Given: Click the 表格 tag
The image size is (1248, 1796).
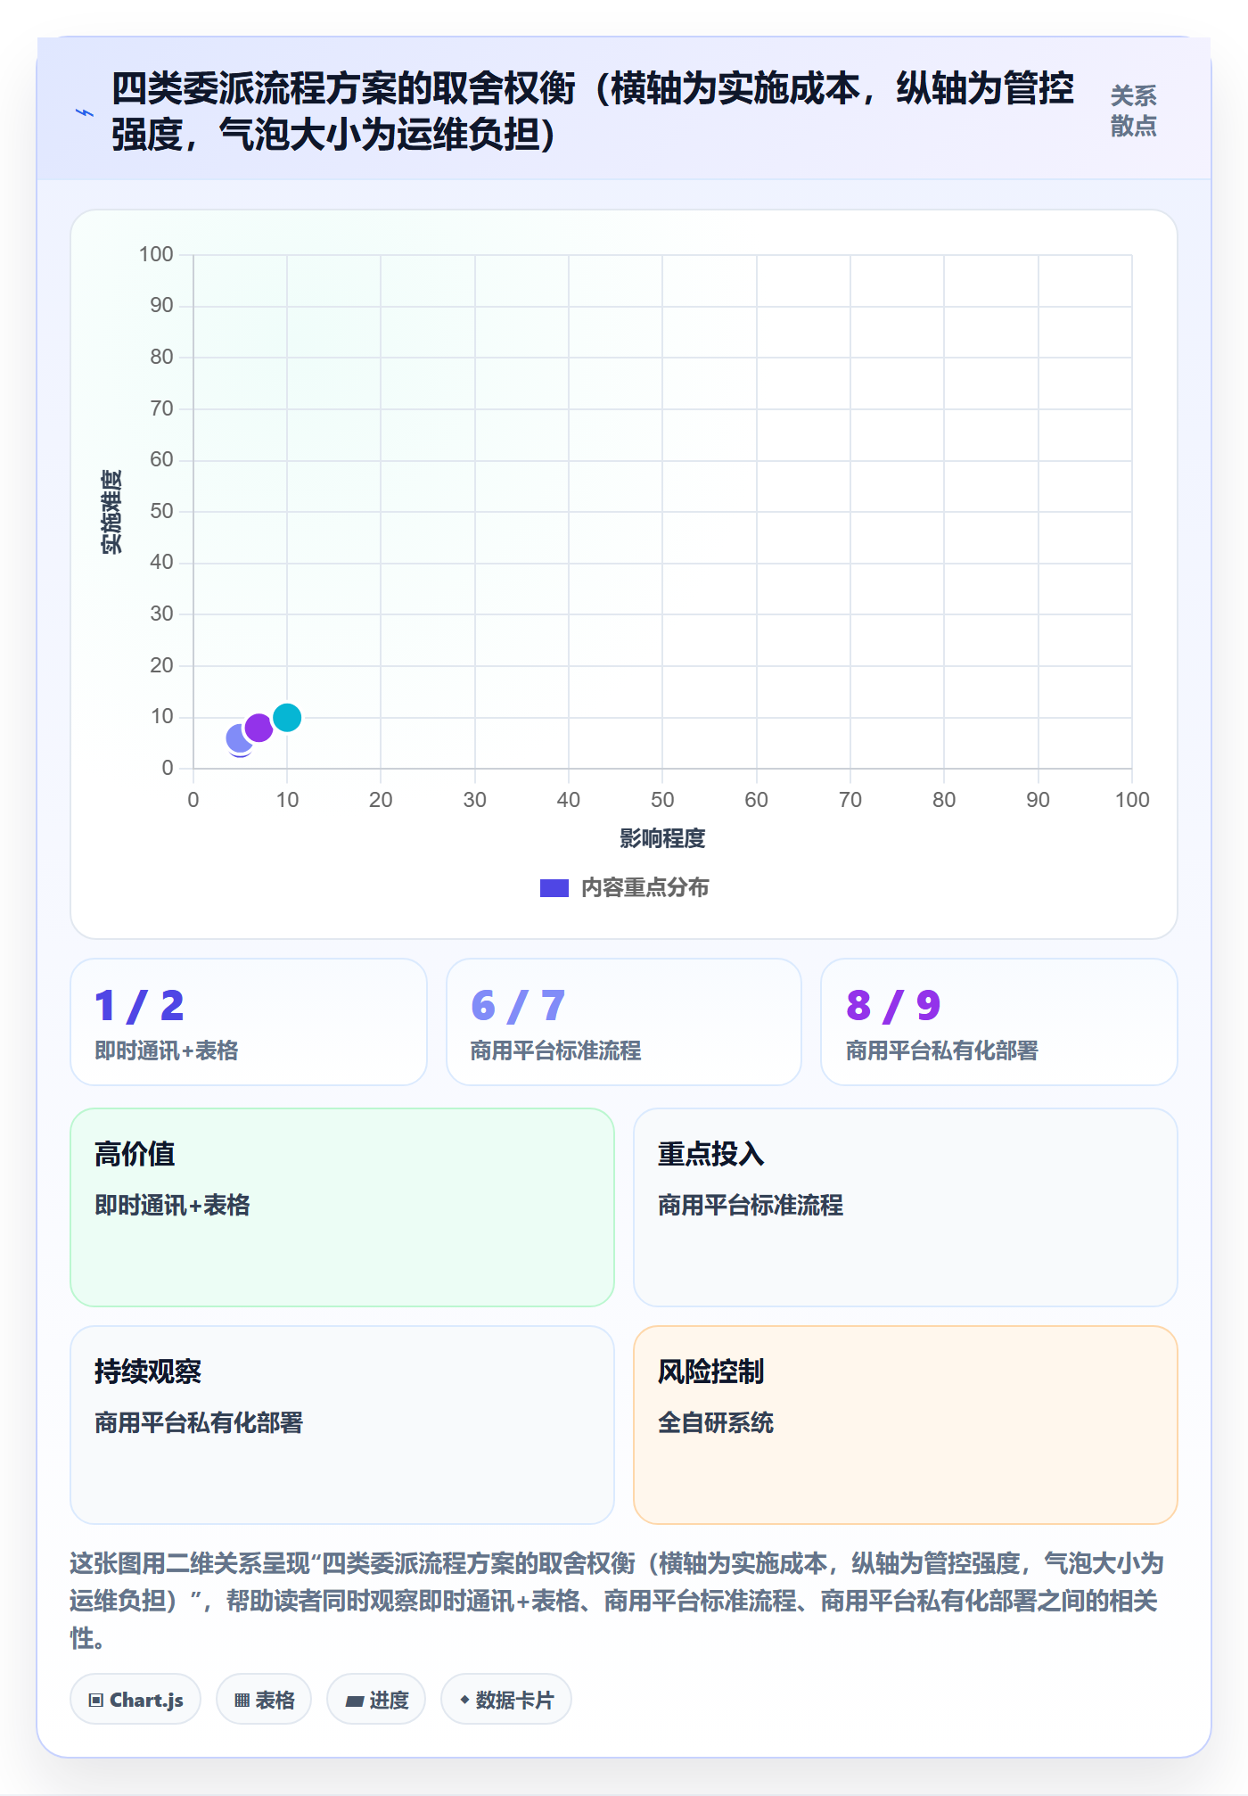Looking at the screenshot, I should pos(264,1700).
